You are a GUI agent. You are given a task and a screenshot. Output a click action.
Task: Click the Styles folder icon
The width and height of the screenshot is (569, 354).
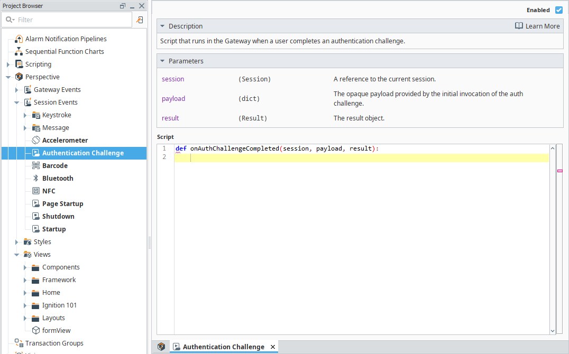coord(27,241)
